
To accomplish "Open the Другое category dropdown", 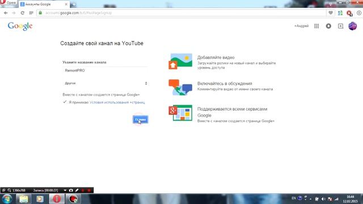I will tap(105, 83).
